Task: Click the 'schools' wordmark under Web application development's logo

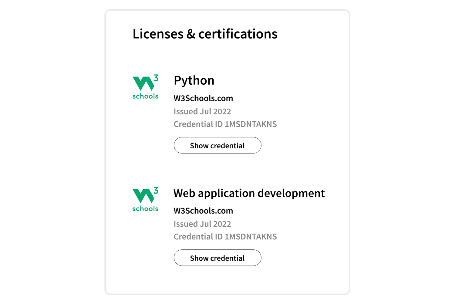Action: click(x=145, y=209)
